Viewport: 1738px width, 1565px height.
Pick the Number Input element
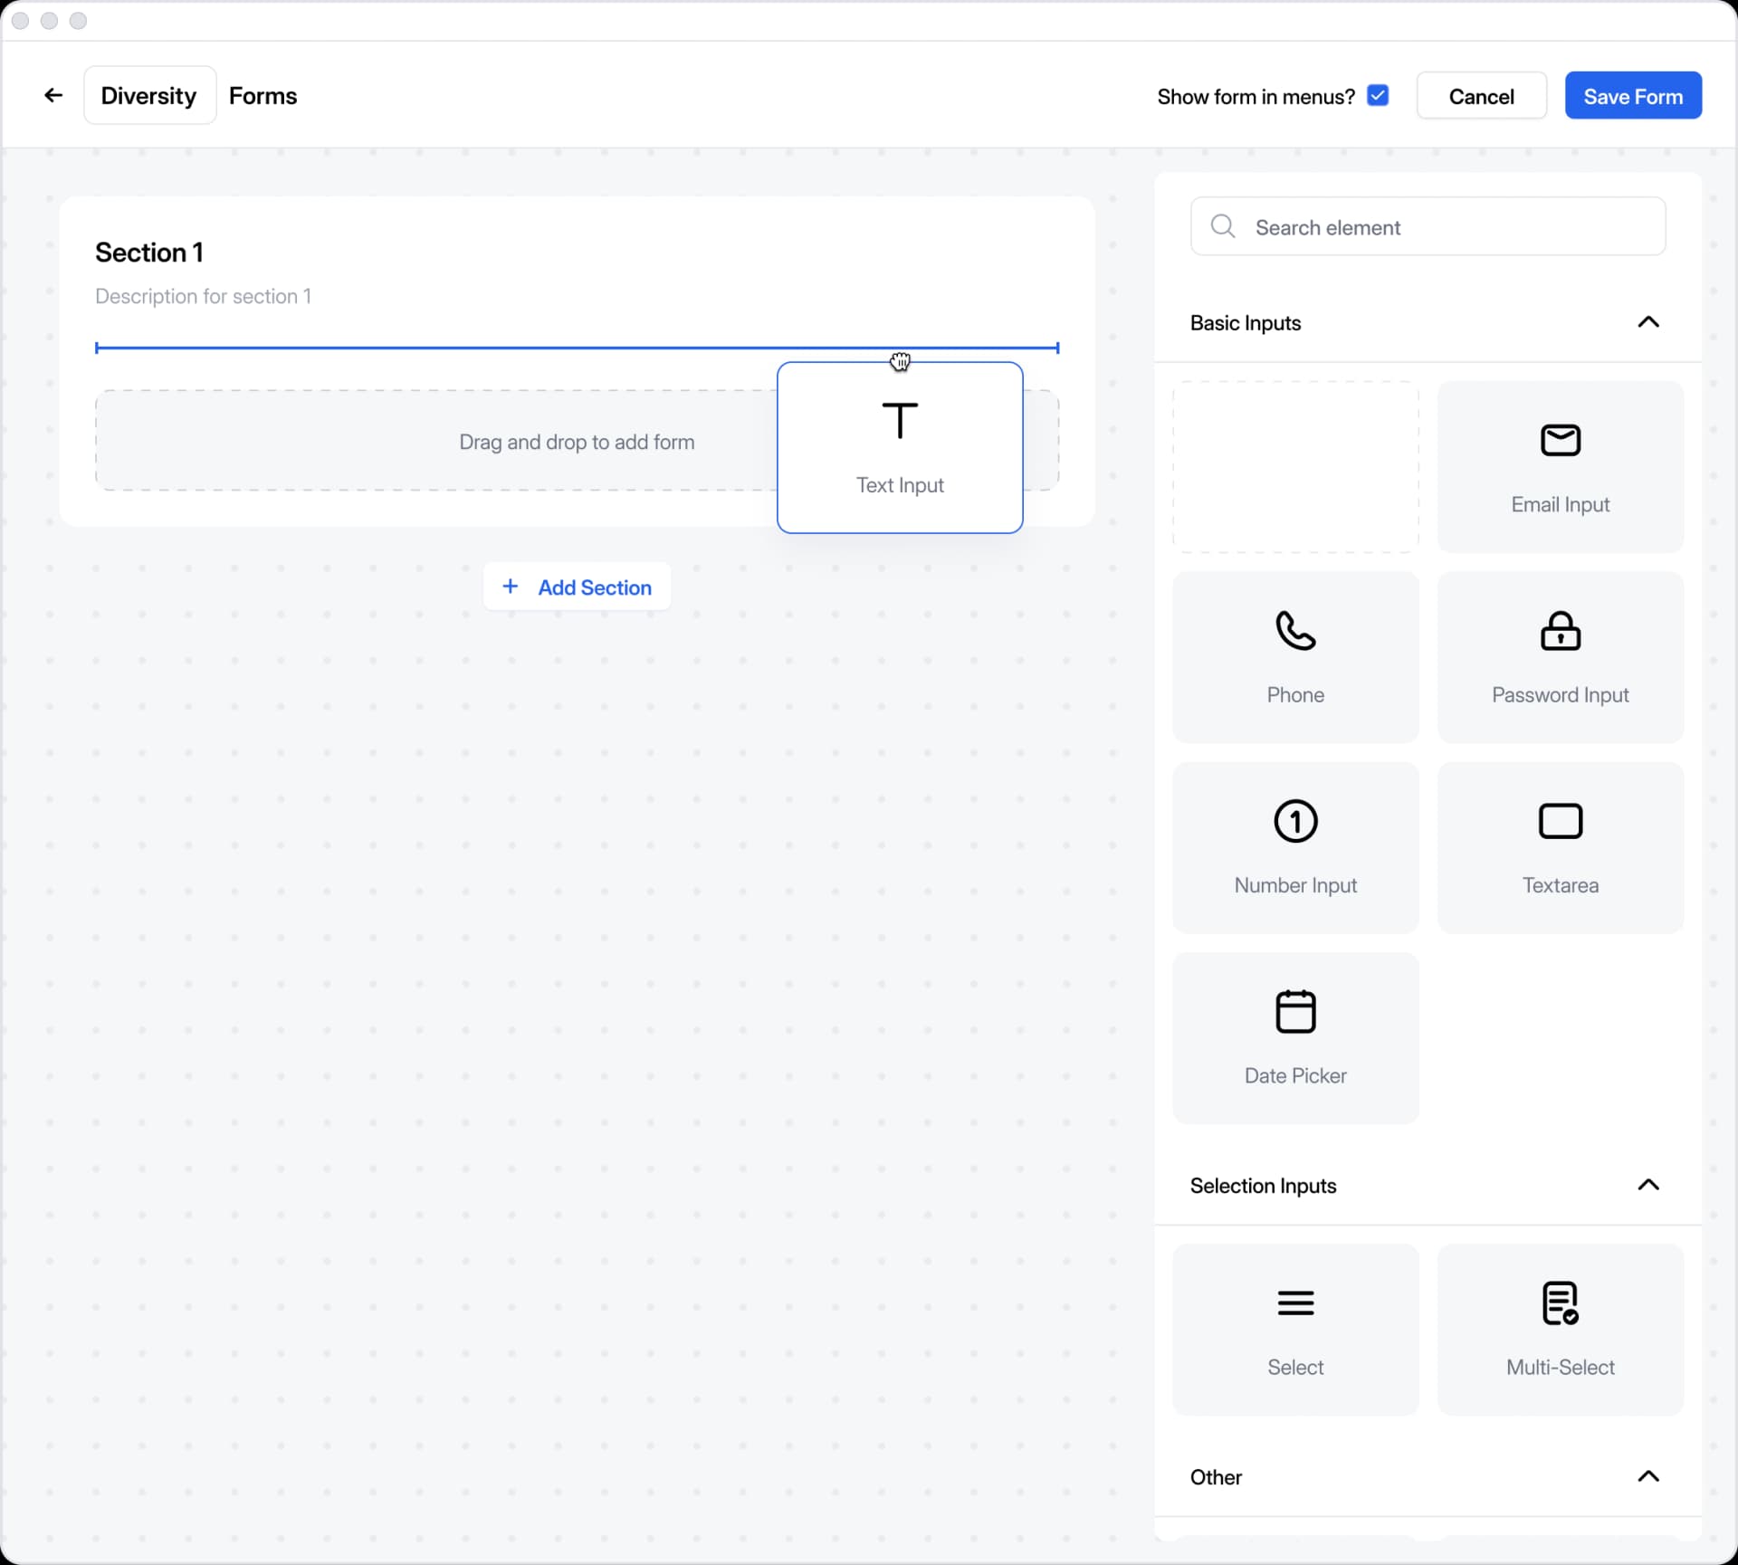point(1294,848)
